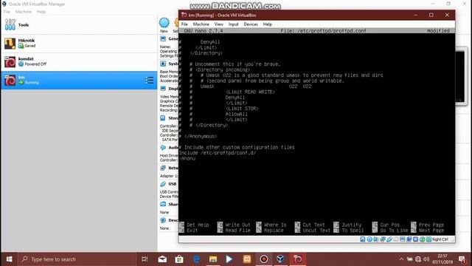
Task: Click the Right Ctrl host key indicator
Action: coord(440,239)
